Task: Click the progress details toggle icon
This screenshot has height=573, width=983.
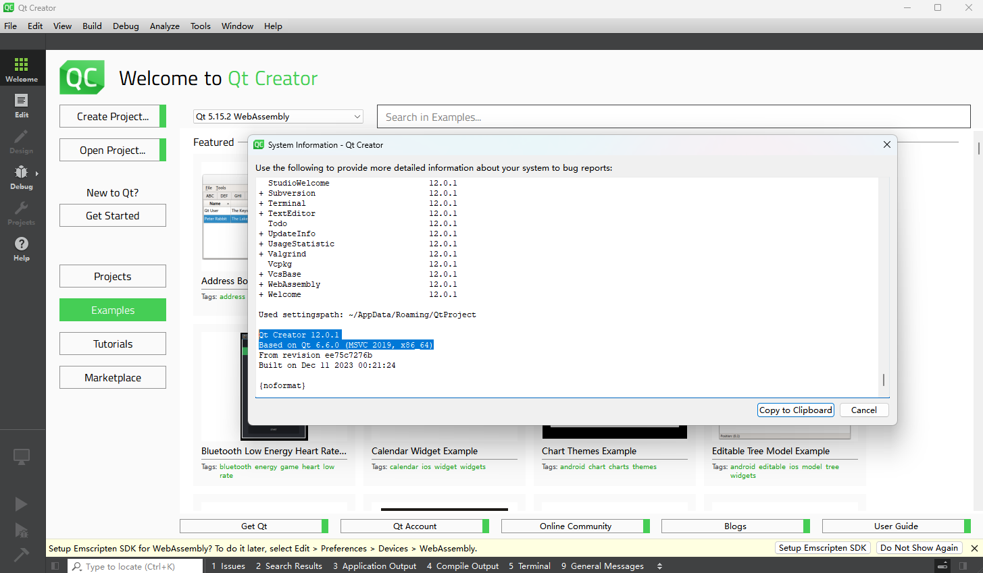Action: [x=942, y=566]
